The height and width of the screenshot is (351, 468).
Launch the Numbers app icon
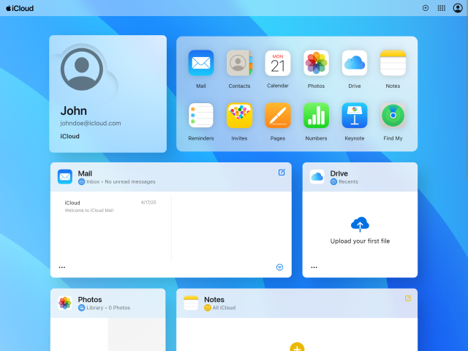click(316, 116)
